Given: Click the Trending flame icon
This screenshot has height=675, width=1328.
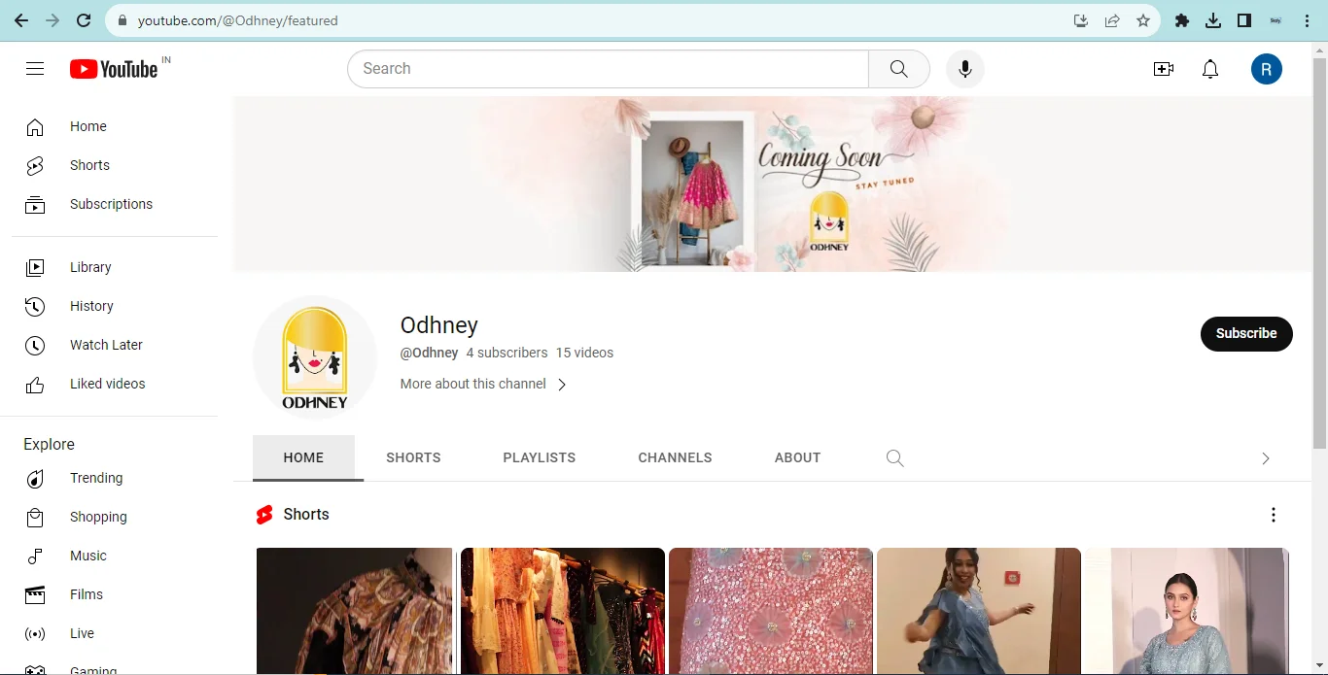Looking at the screenshot, I should (x=35, y=479).
